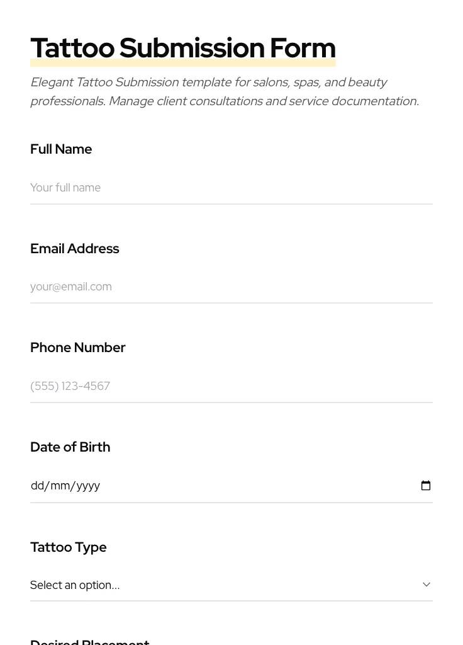
Task: Click the word 'Form' in the page title
Action: (x=303, y=49)
